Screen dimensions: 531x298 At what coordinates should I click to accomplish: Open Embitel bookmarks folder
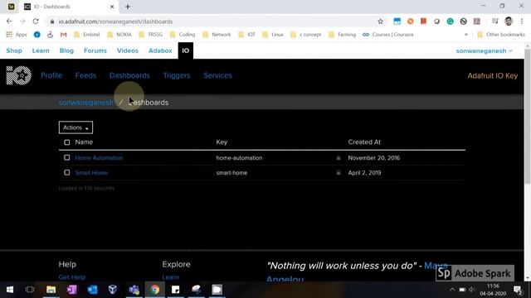[87, 35]
